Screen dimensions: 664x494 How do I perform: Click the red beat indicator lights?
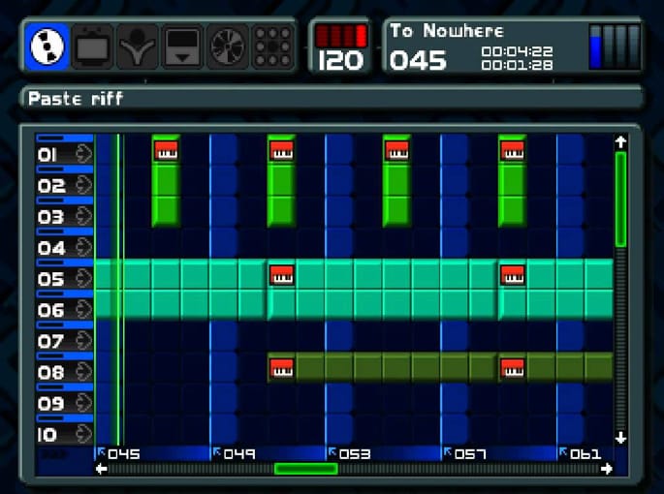point(341,36)
